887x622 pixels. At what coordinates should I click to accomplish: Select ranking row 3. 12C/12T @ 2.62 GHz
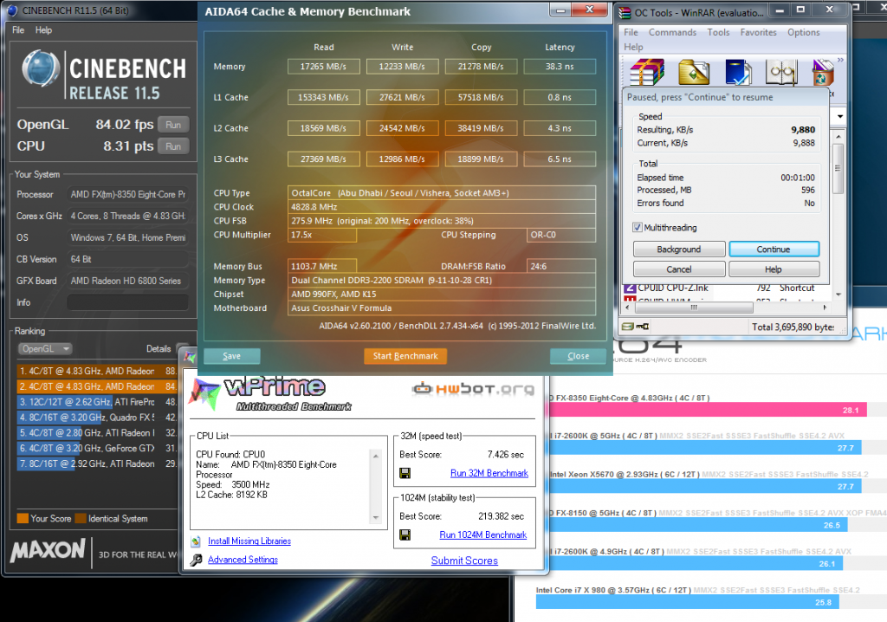coord(98,402)
